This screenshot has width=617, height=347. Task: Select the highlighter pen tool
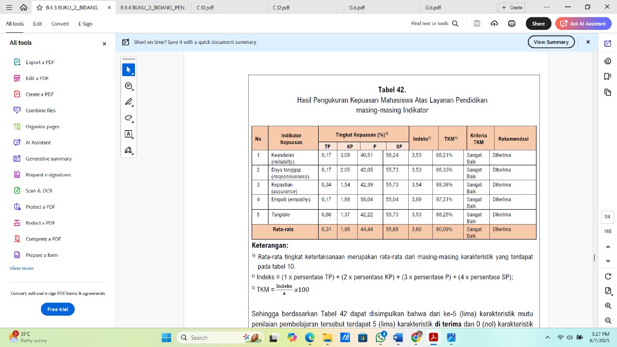point(129,102)
